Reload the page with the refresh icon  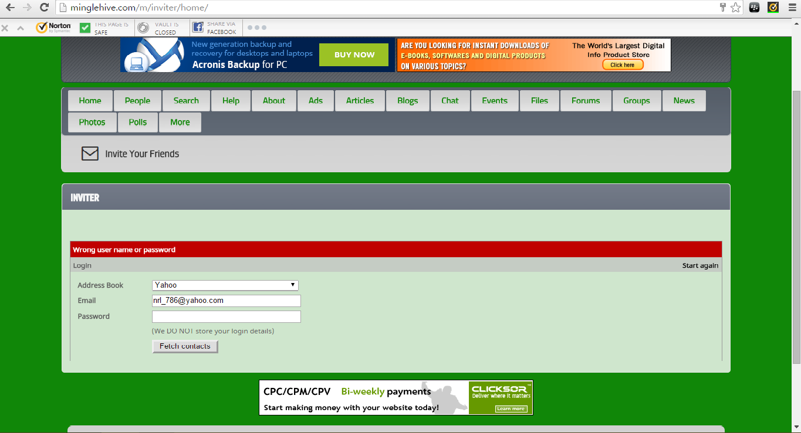coord(44,8)
